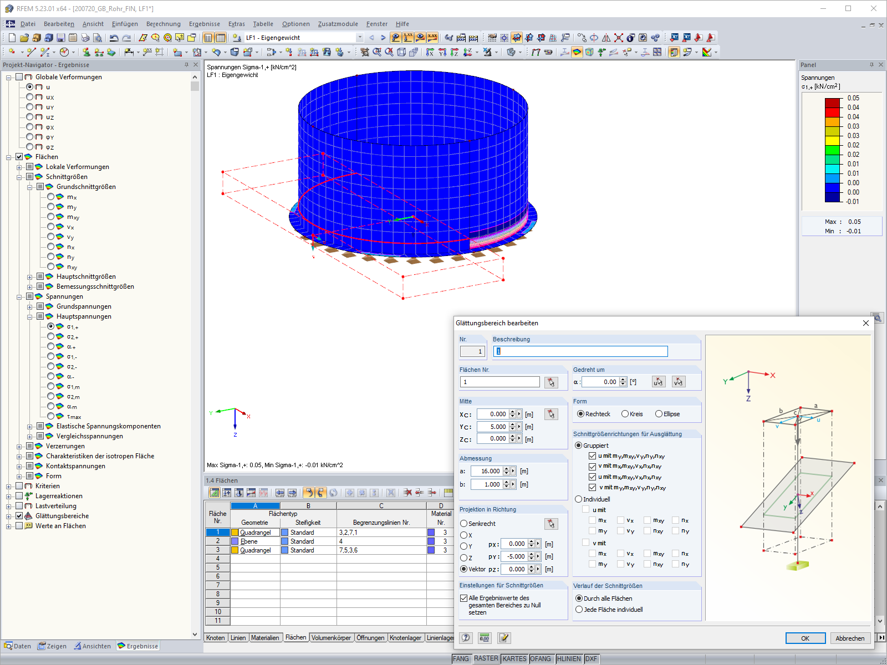Collapse the Hauptspannungen tree node
Image resolution: width=887 pixels, height=665 pixels.
point(30,316)
